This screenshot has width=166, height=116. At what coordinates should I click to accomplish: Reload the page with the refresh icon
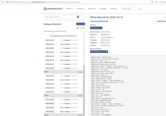pos(156,2)
